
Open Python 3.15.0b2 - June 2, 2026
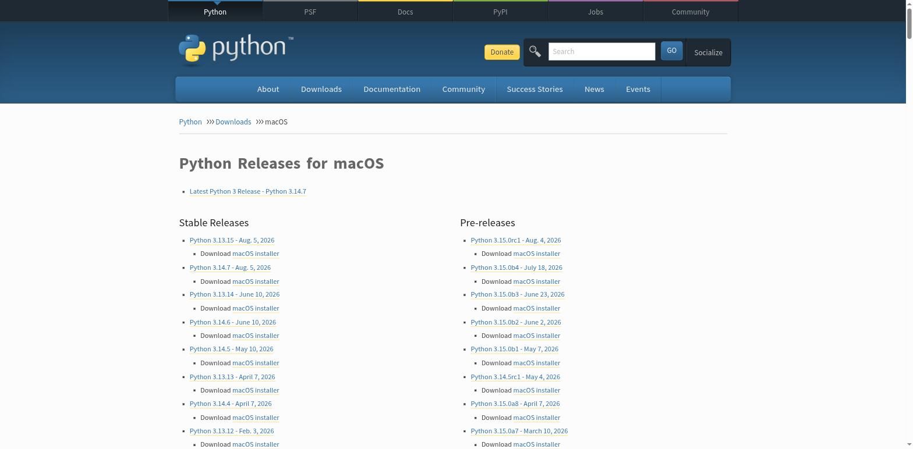point(516,322)
